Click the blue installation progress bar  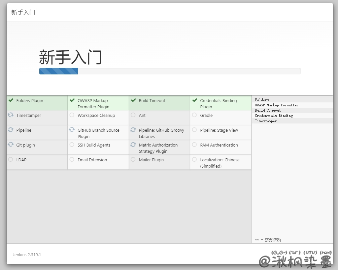pos(59,71)
